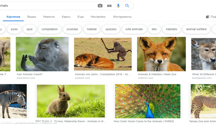Select the quizzes filter chip
The height and width of the screenshot is (124, 216).
point(111,29)
